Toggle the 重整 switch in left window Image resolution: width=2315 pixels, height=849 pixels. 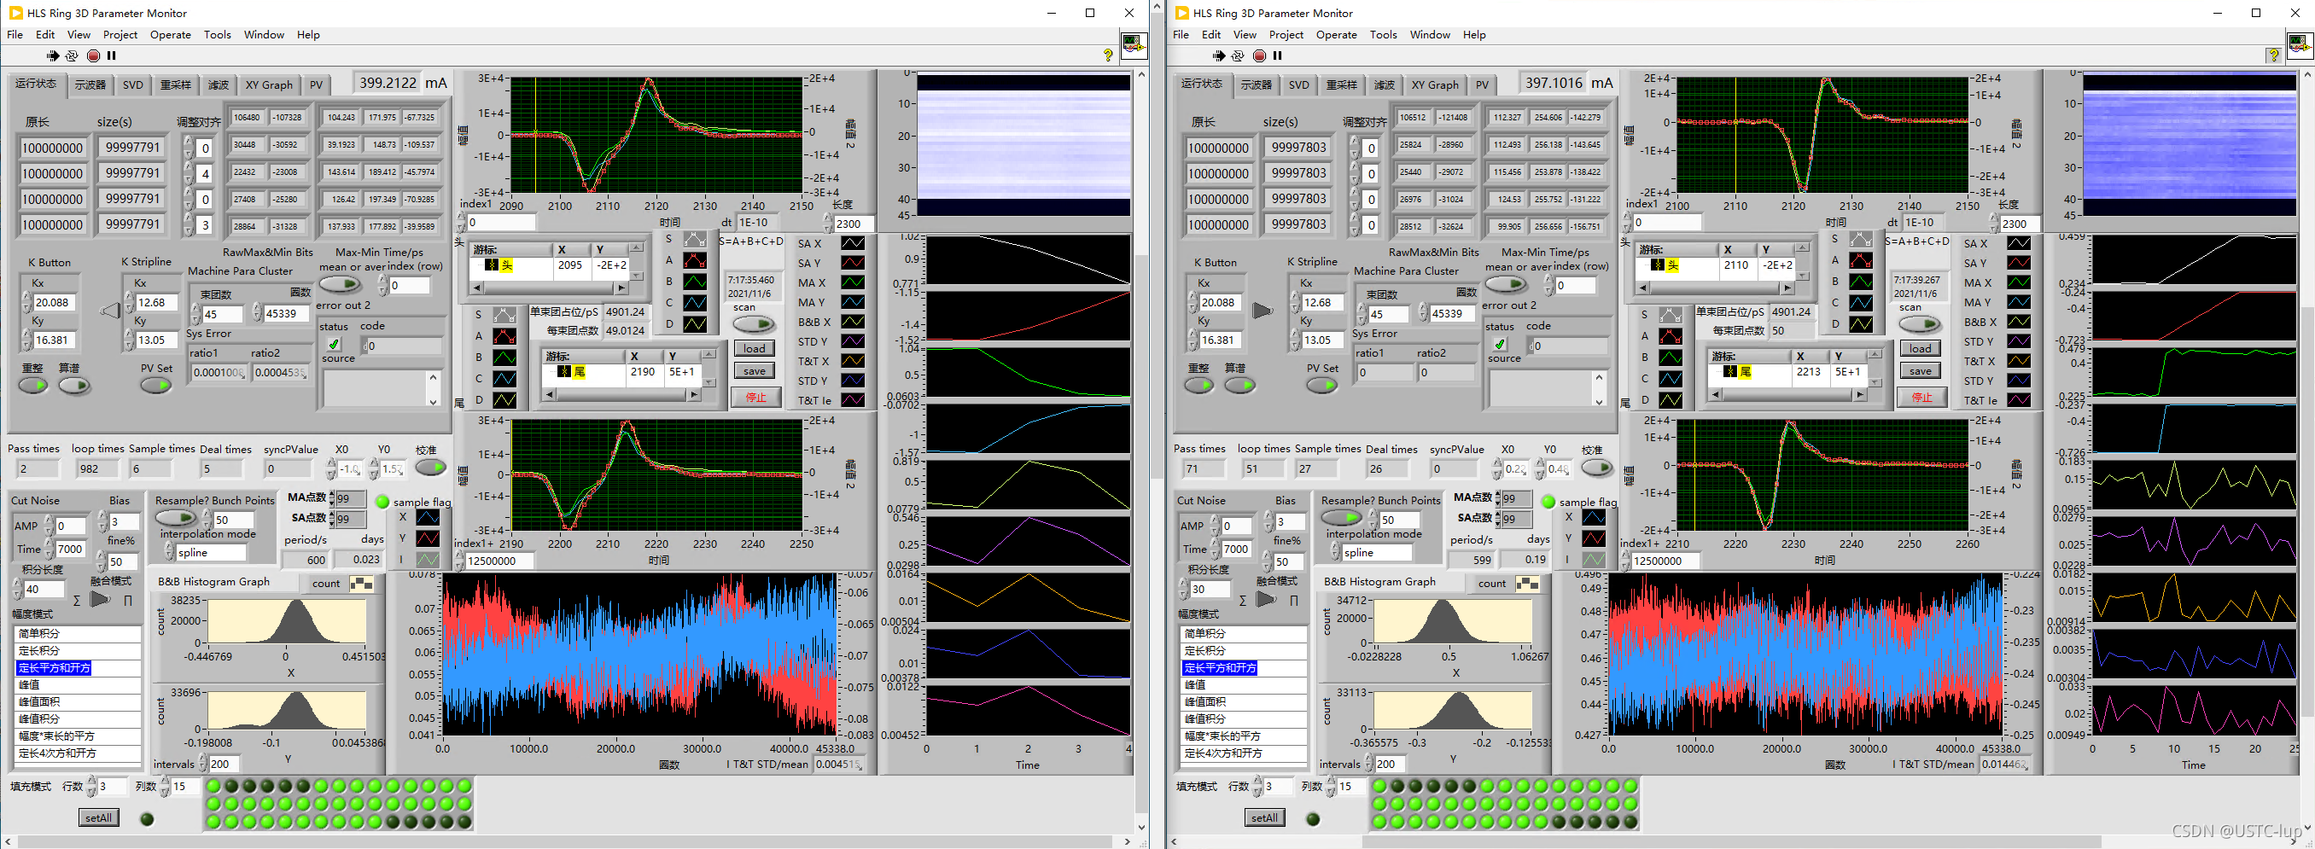tap(33, 386)
